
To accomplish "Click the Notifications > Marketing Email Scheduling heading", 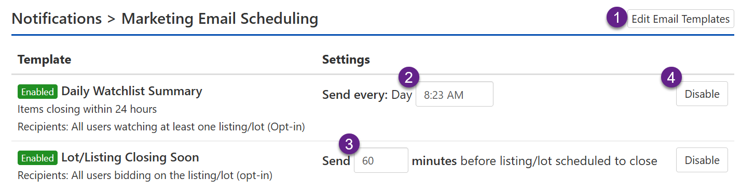I will [164, 19].
